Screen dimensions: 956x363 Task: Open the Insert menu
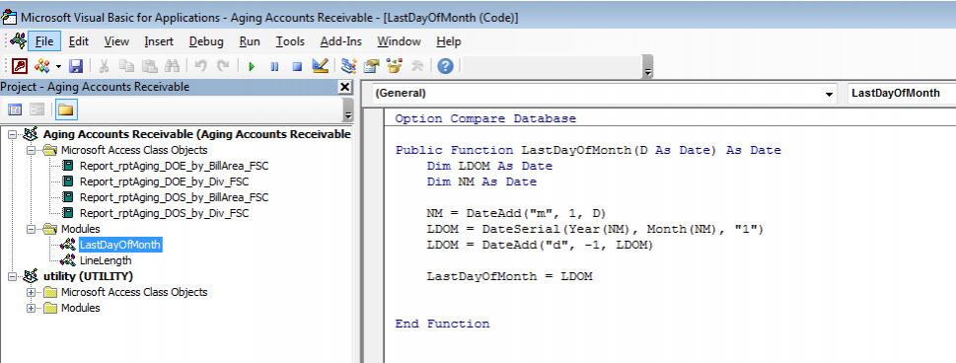pos(159,41)
